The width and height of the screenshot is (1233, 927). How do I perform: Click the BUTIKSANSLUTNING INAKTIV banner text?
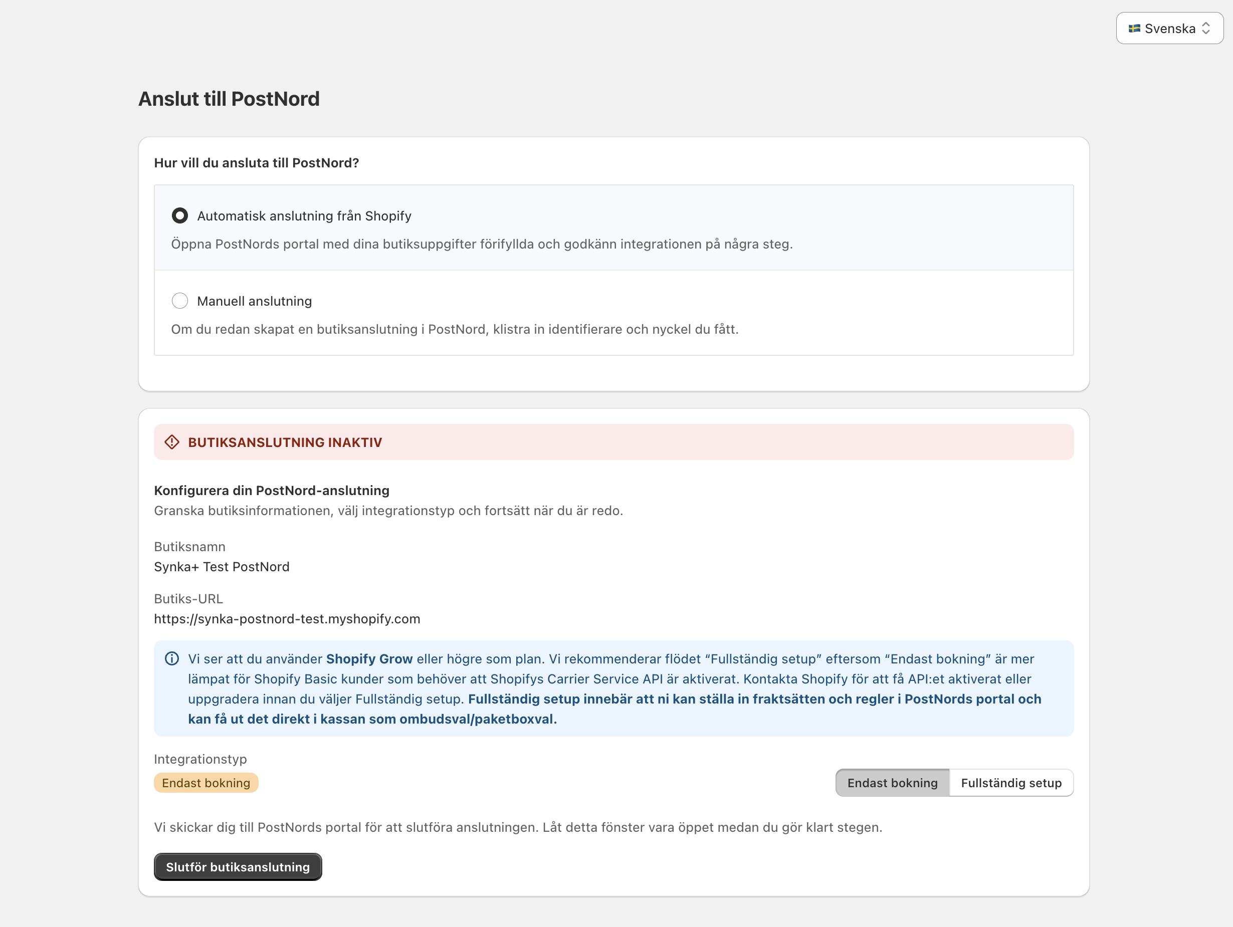point(285,442)
